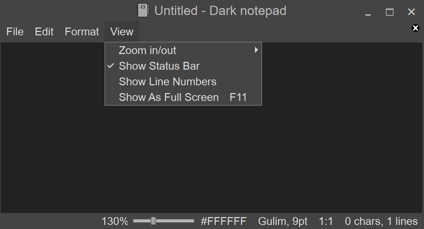Close the open View menu

[x=122, y=32]
